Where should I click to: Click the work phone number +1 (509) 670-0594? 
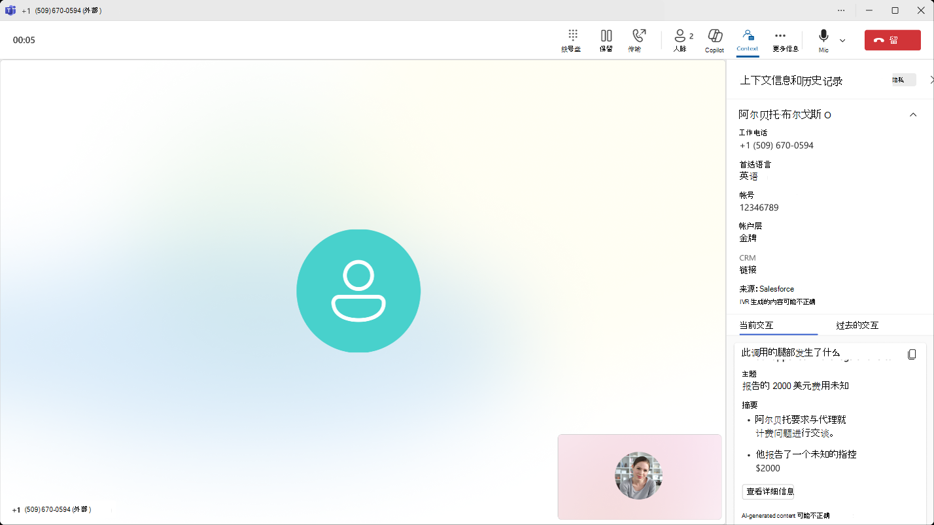(776, 145)
